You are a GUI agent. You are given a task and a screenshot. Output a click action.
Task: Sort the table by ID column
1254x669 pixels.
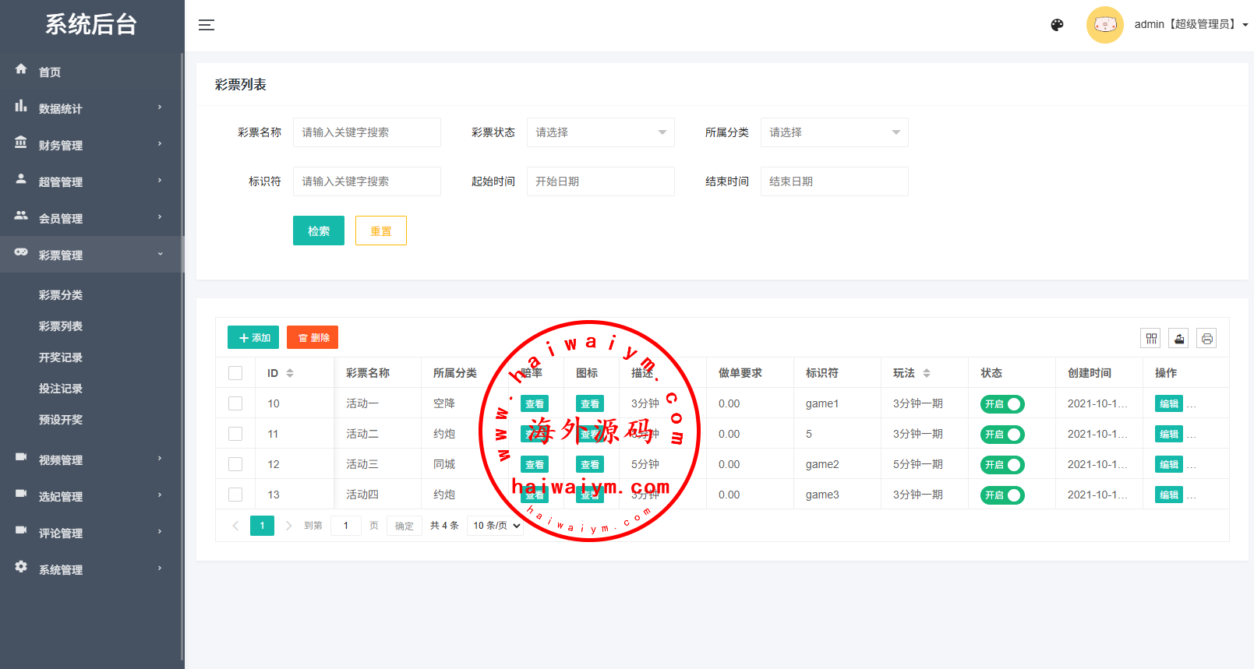pos(289,373)
